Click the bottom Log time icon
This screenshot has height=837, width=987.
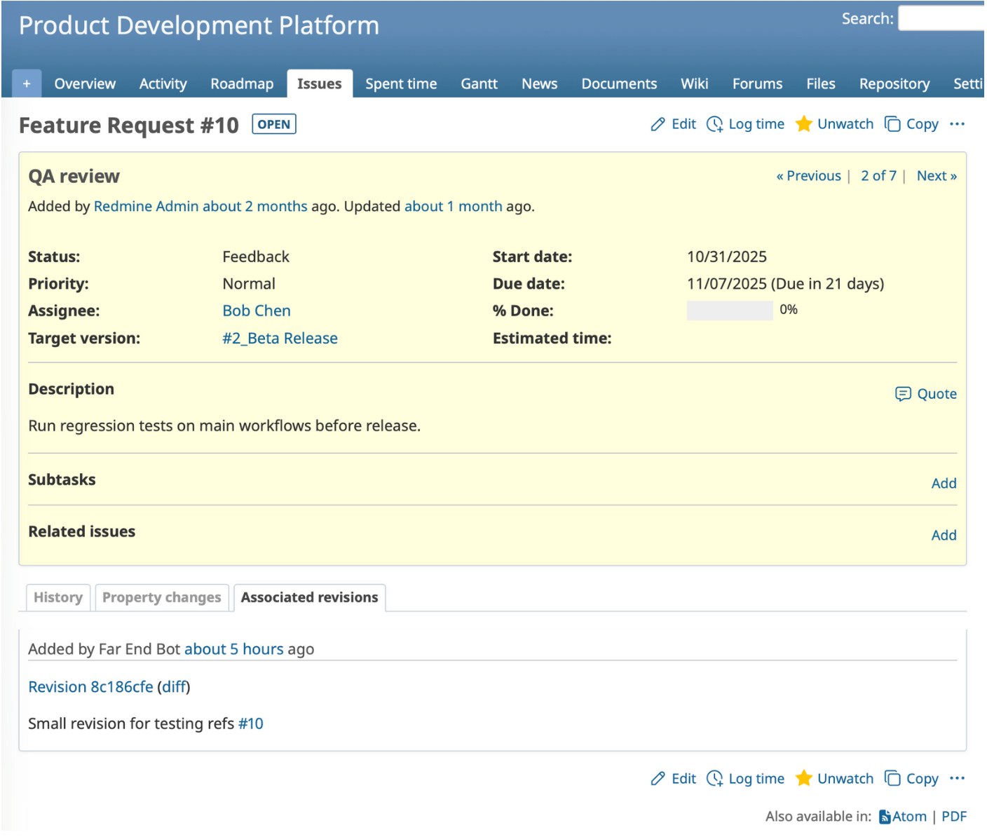click(x=715, y=778)
